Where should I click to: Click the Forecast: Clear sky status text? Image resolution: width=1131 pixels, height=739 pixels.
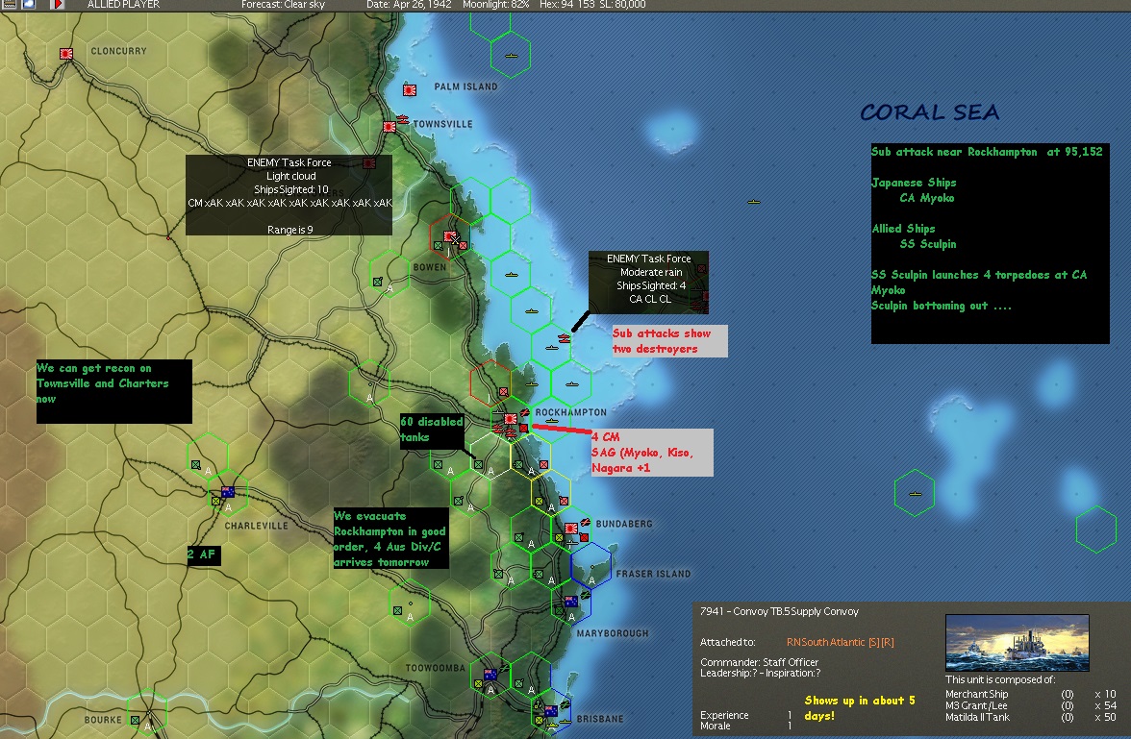click(x=283, y=5)
